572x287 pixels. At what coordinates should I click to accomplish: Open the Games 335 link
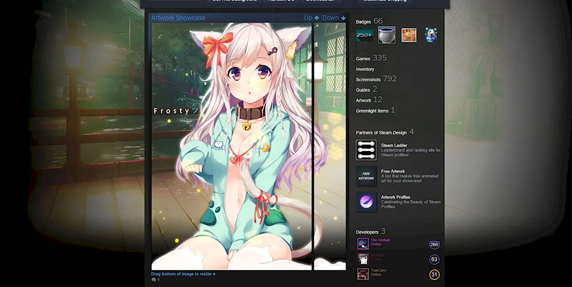point(371,58)
